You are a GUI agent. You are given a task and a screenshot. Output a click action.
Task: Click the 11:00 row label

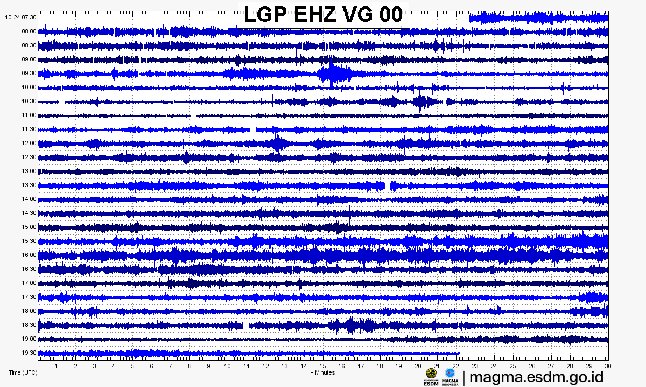[29, 115]
